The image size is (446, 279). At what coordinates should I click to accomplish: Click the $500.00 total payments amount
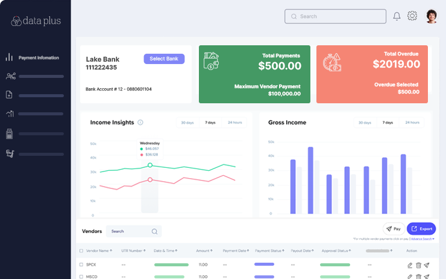[280, 66]
